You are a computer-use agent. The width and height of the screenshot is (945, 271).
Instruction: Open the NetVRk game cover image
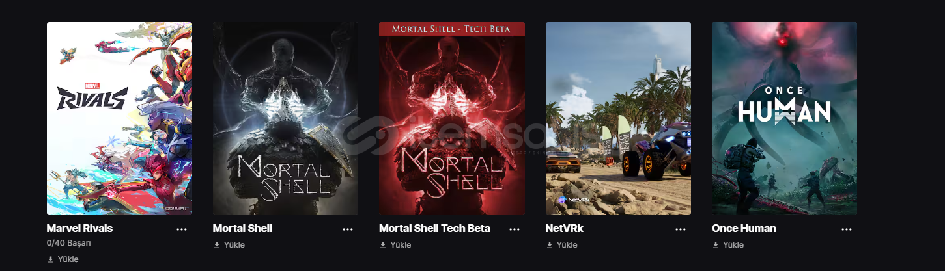(x=618, y=118)
